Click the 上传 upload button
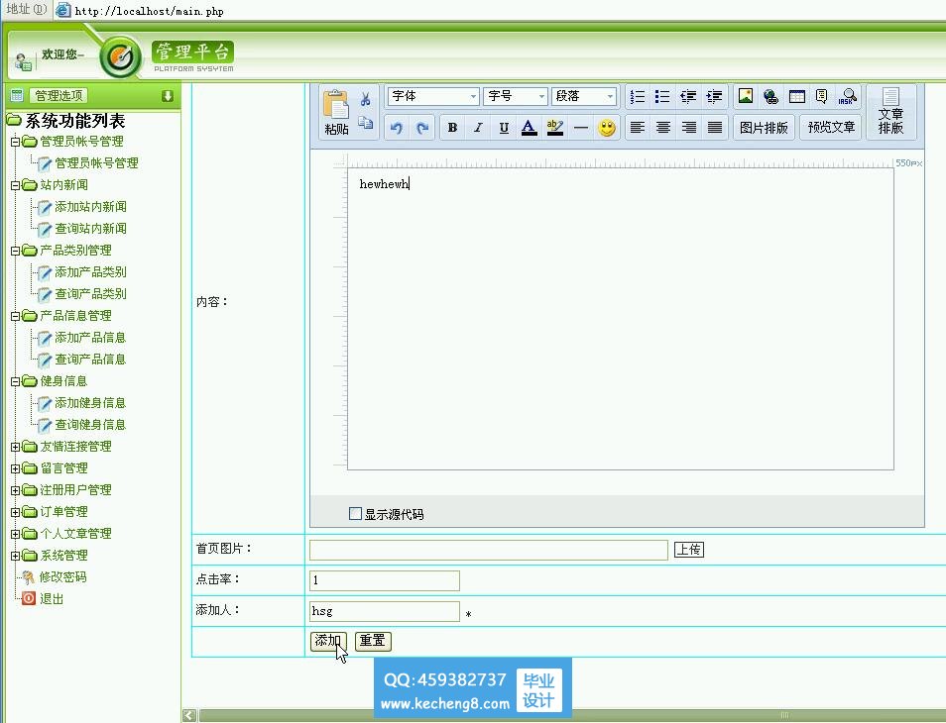The image size is (946, 723). (688, 550)
